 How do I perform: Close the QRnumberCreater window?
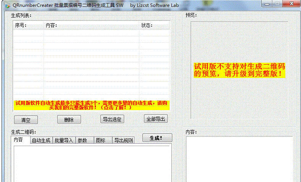(291, 4)
